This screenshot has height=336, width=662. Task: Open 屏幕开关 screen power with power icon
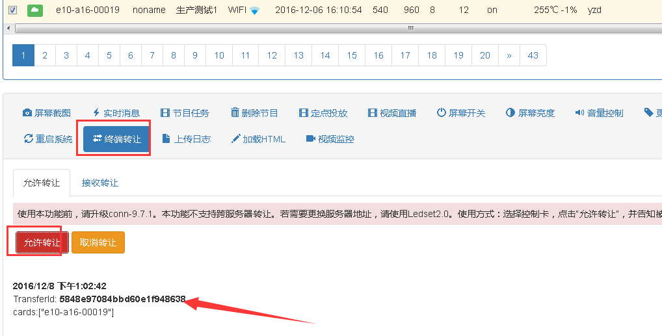coord(461,113)
